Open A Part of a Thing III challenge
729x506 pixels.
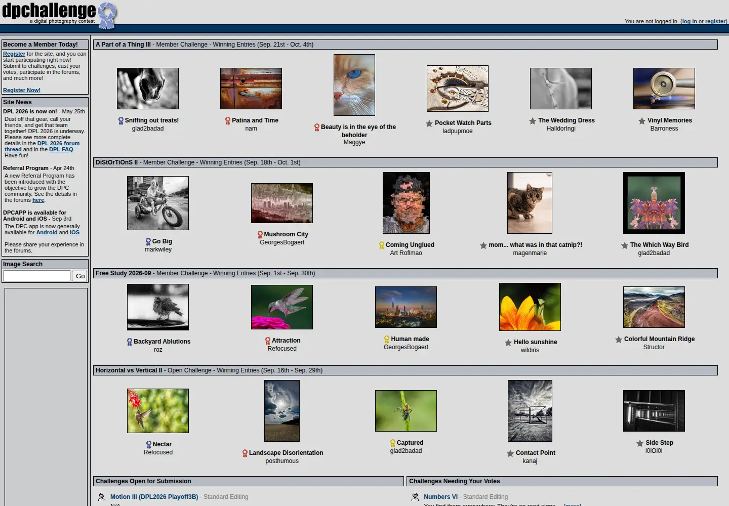click(123, 45)
